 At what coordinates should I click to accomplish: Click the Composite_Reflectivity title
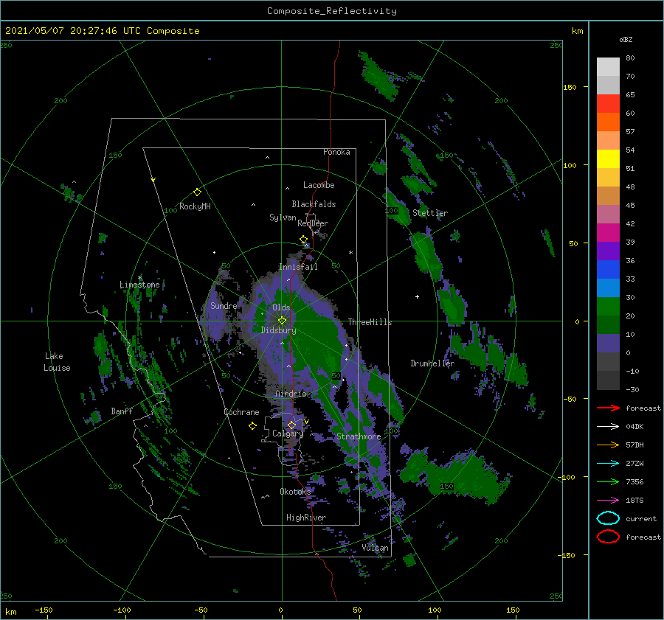[x=332, y=10]
